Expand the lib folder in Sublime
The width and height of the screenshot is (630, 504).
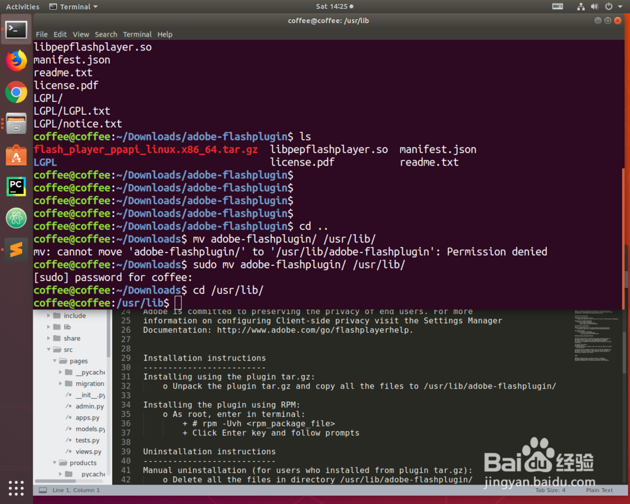coord(49,327)
